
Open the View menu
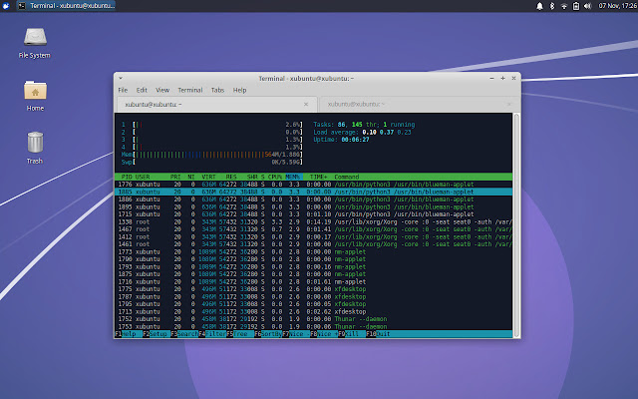click(162, 90)
